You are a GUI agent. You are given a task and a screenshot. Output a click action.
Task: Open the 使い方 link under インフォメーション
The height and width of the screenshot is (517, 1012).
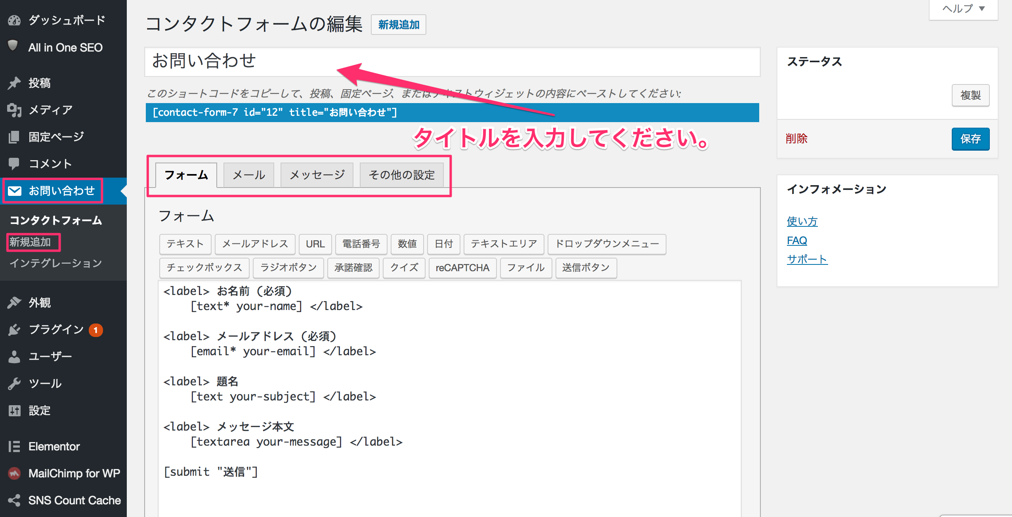(802, 221)
